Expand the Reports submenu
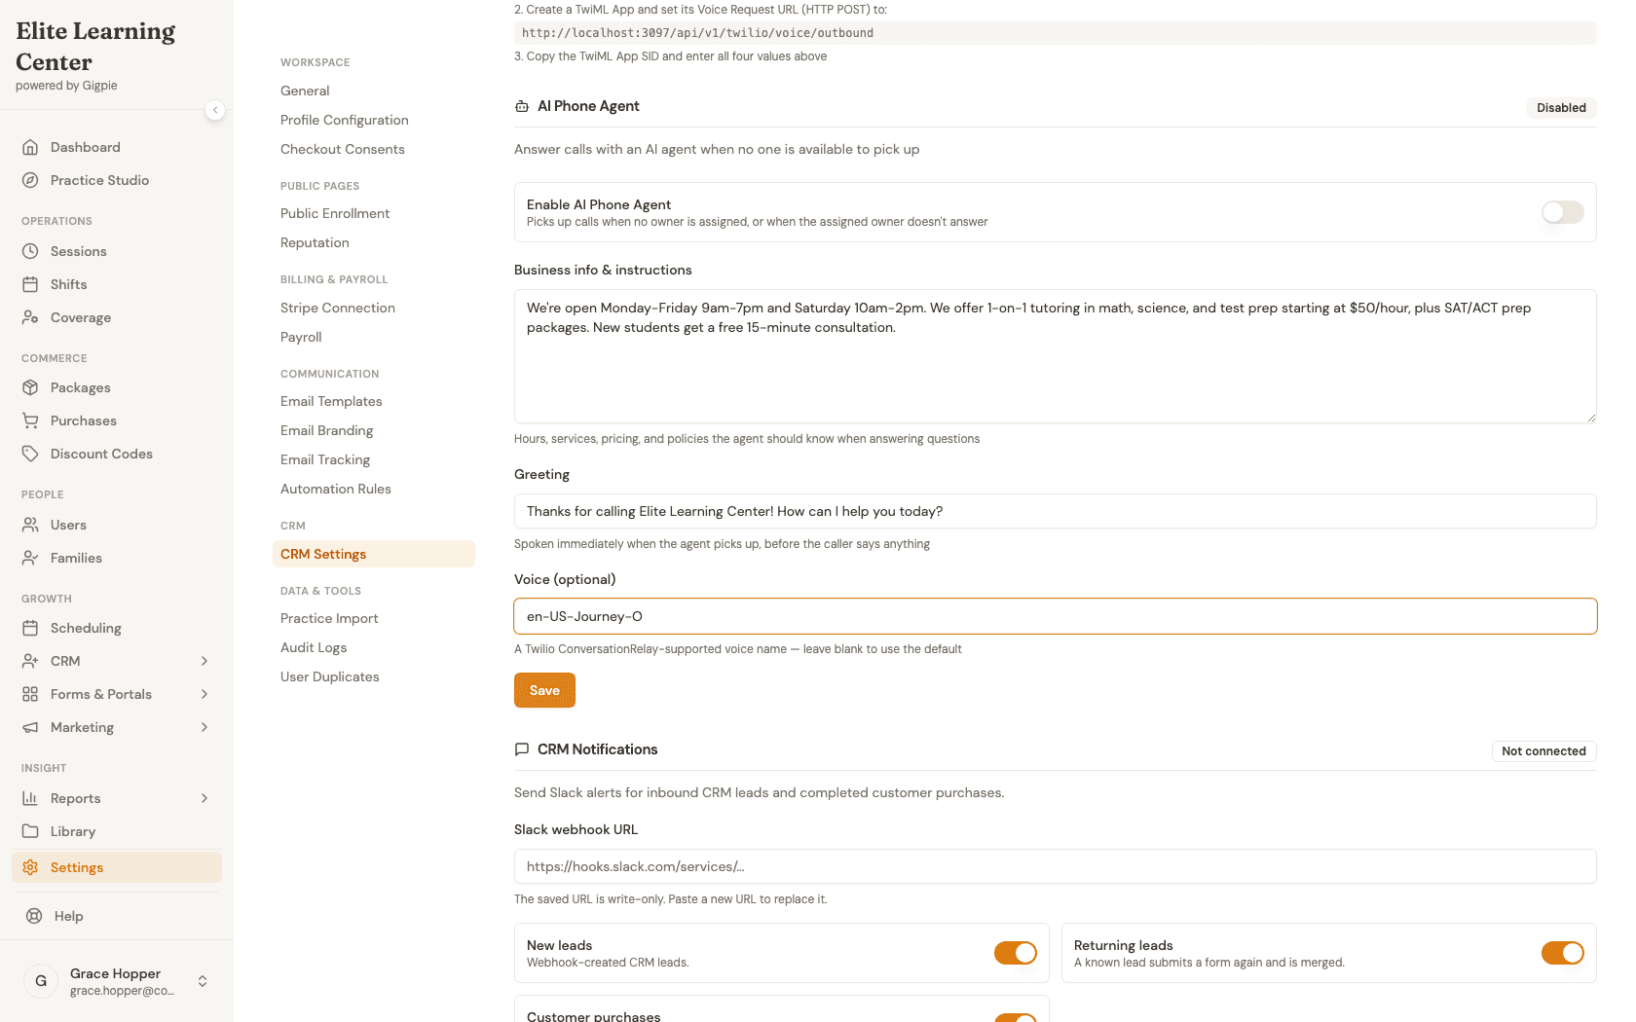This screenshot has height=1022, width=1636. 204,798
